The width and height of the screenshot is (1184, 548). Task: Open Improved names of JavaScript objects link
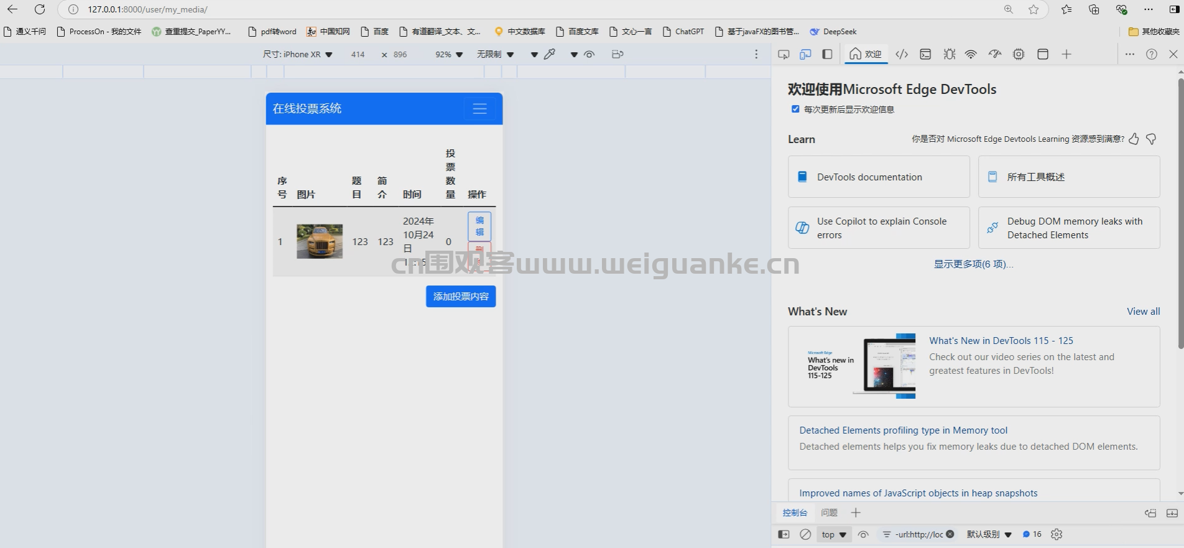918,493
